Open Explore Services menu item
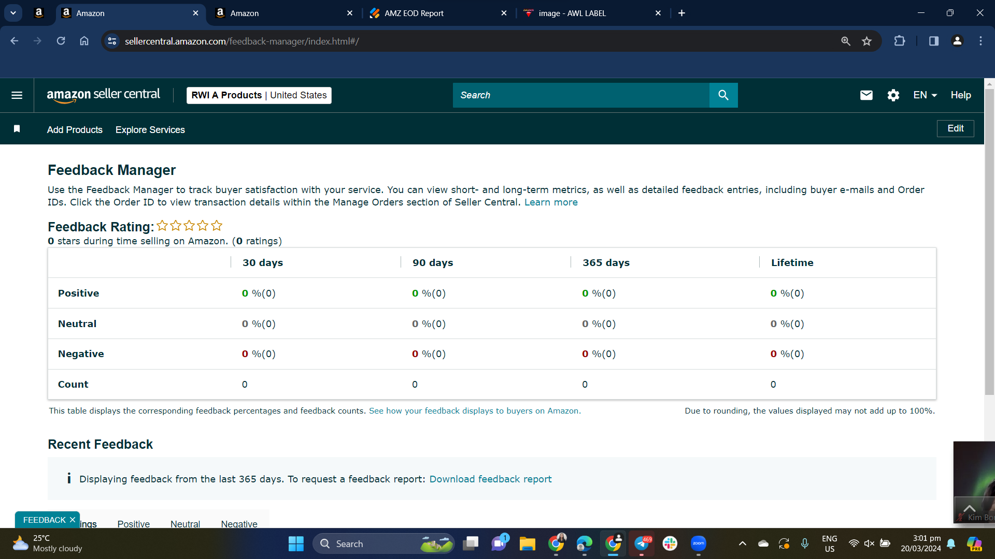995x559 pixels. [150, 130]
